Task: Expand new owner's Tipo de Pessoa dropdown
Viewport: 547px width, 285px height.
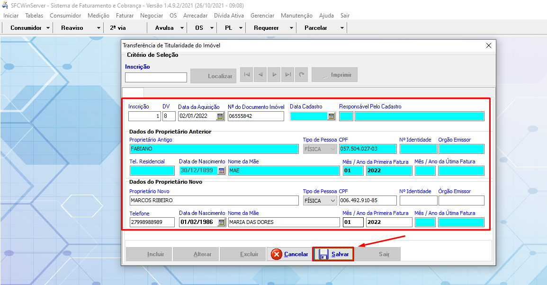Action: [x=332, y=201]
